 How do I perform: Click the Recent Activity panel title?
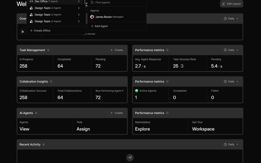tap(30, 144)
